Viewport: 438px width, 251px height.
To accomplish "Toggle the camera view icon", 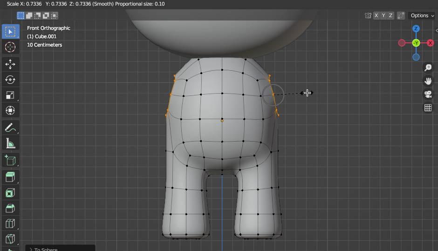I will coord(428,94).
